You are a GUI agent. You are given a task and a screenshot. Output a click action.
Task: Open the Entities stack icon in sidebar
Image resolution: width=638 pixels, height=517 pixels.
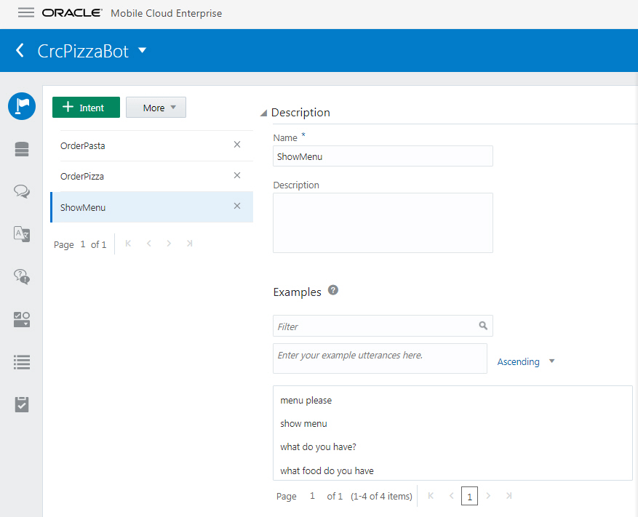click(x=22, y=149)
